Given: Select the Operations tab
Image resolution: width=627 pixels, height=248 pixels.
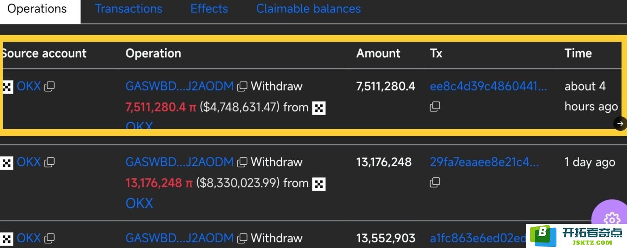Looking at the screenshot, I should pyautogui.click(x=37, y=8).
